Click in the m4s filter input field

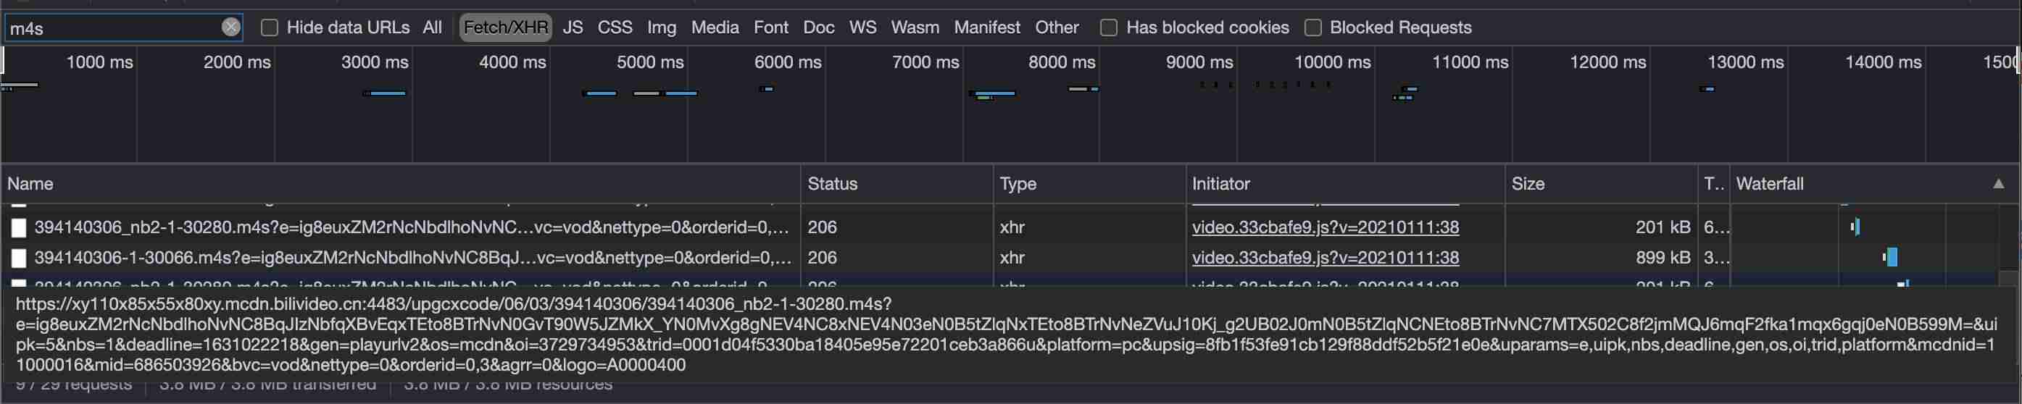(114, 28)
